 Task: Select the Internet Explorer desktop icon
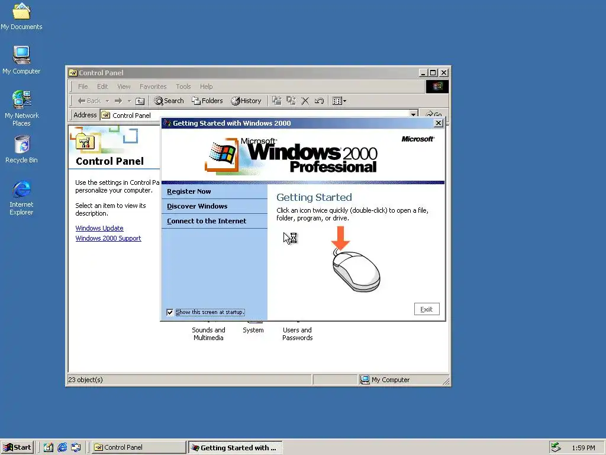click(x=21, y=198)
